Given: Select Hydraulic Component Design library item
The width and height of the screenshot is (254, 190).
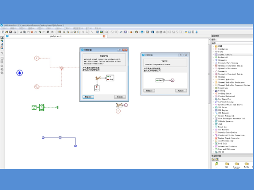Looking at the screenshot, I should pyautogui.click(x=230, y=65).
